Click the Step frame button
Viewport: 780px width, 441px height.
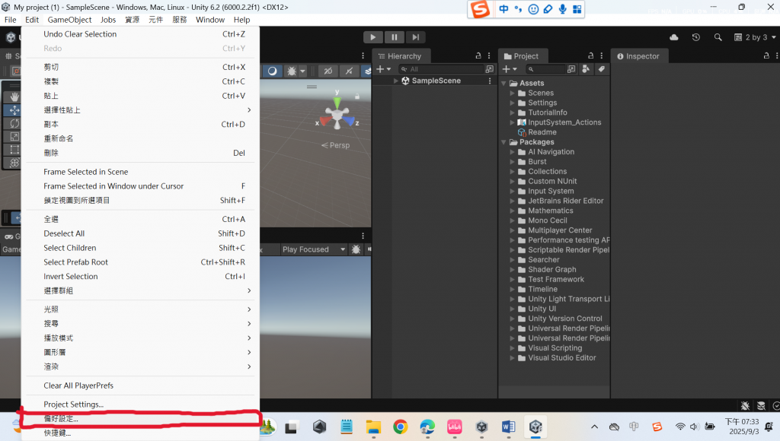click(415, 37)
